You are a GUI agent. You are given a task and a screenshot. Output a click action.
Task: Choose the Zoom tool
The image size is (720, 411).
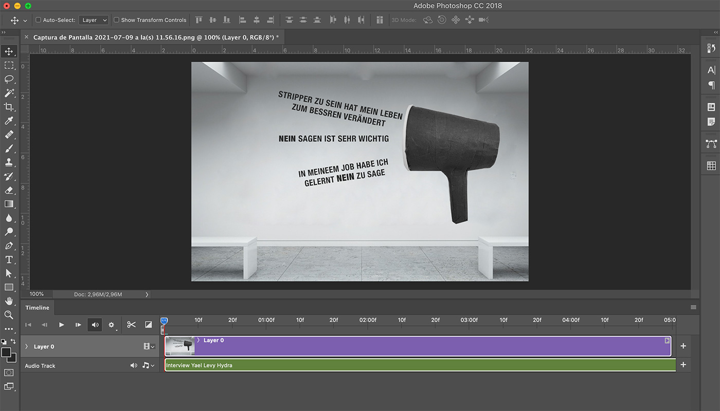[9, 315]
